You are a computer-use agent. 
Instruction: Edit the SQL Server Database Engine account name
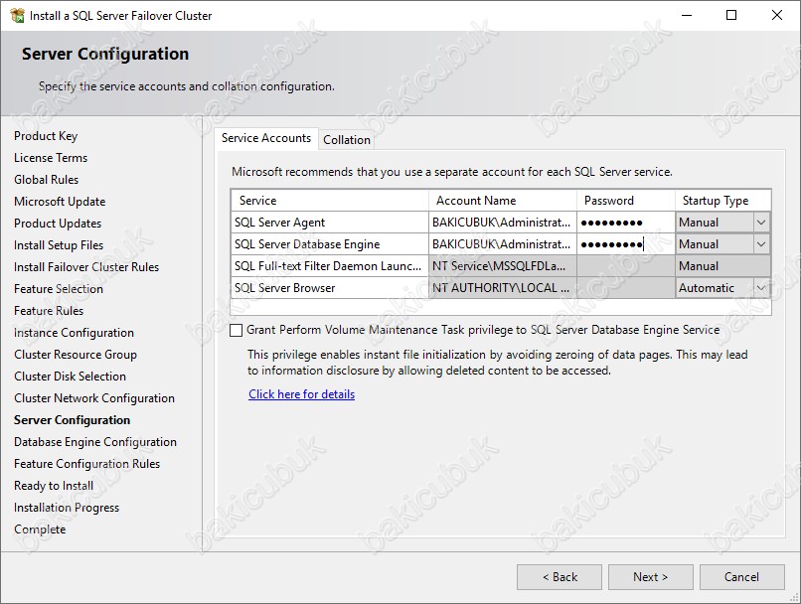(x=503, y=244)
